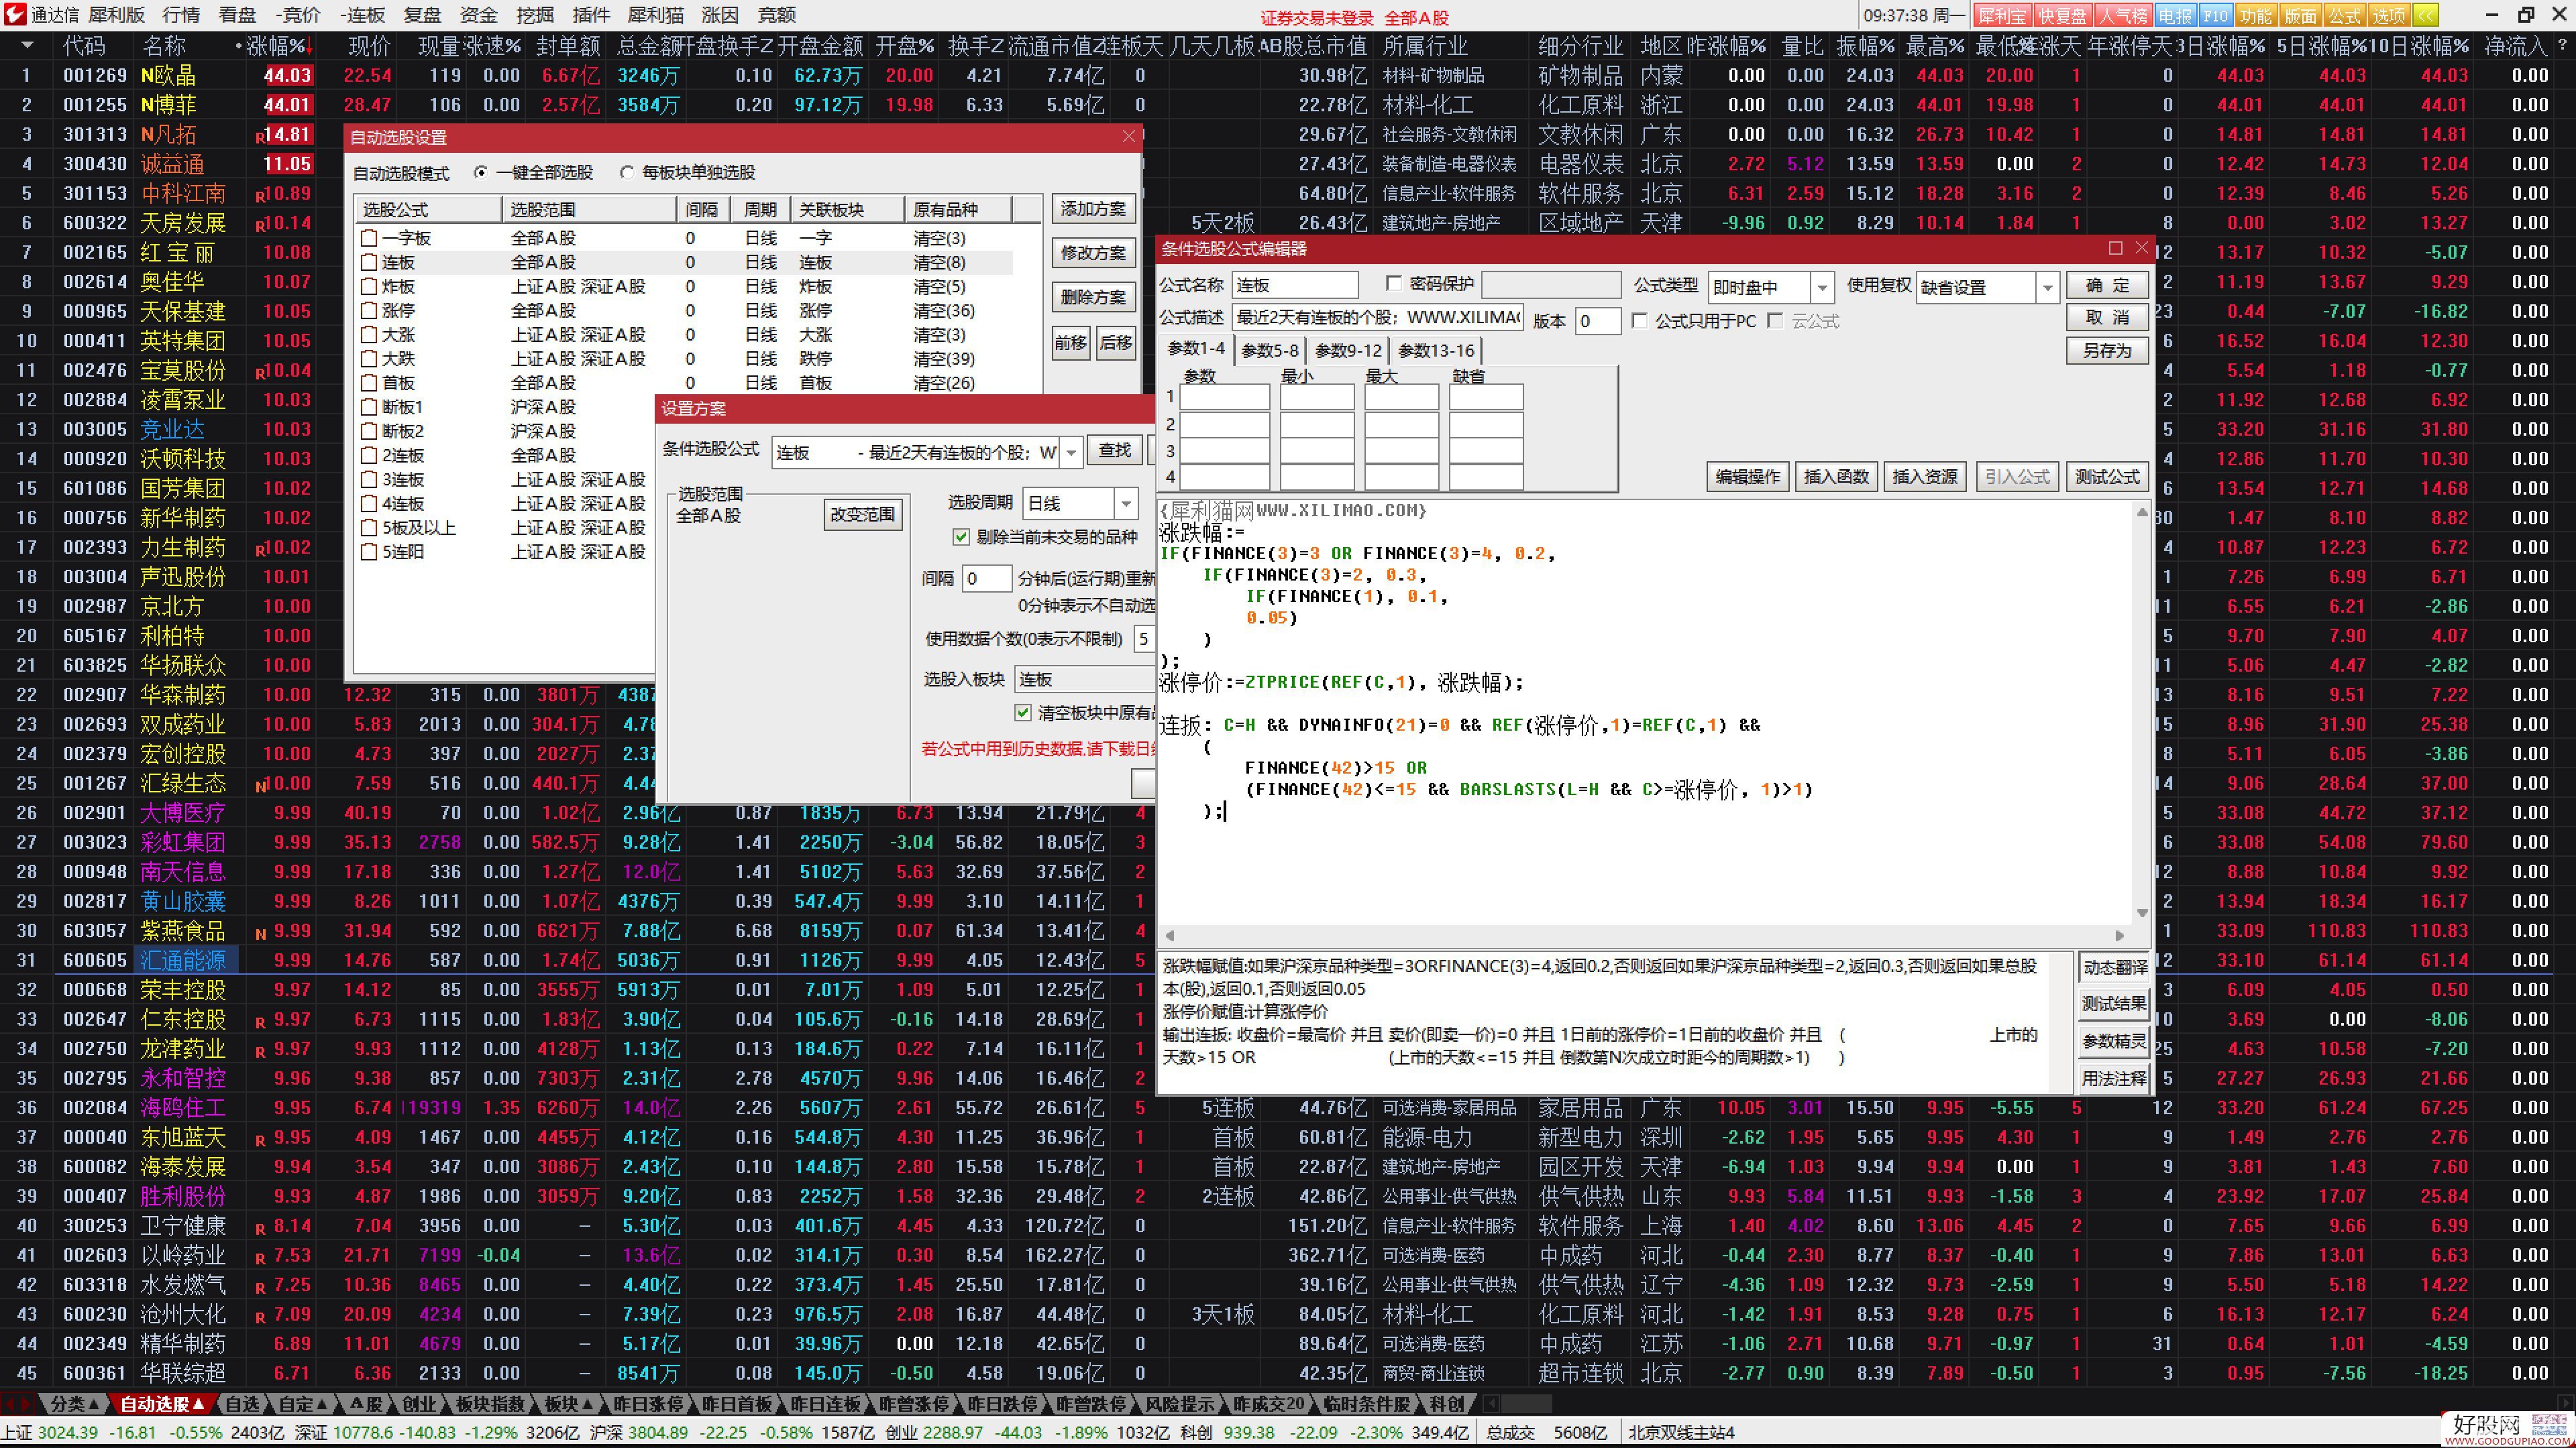Switch to 参数13-16 tab
This screenshot has width=2576, height=1448.
(x=1436, y=350)
